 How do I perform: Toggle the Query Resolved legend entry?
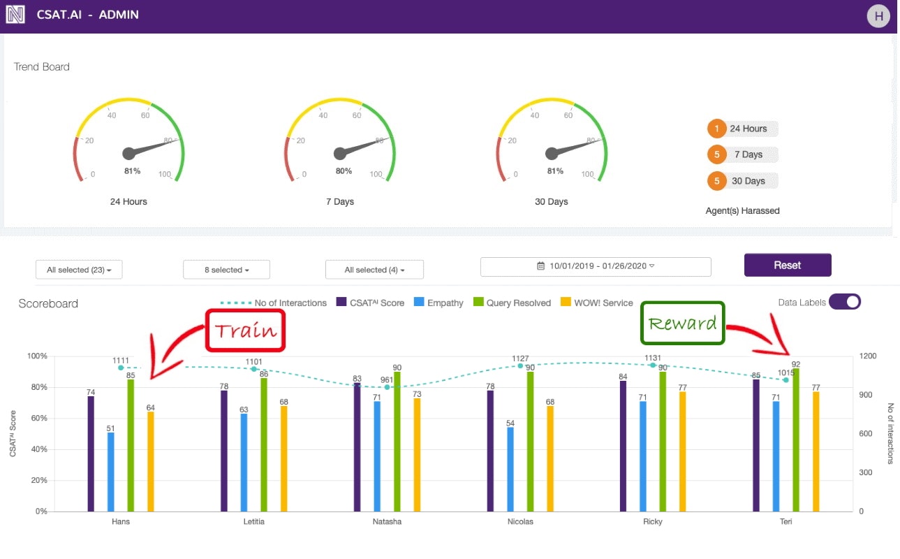pos(512,303)
